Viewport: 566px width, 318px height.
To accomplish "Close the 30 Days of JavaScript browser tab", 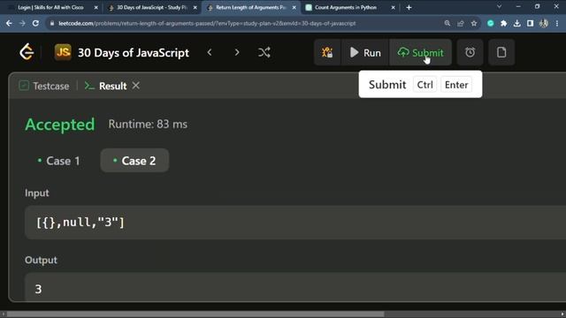I will [195, 7].
